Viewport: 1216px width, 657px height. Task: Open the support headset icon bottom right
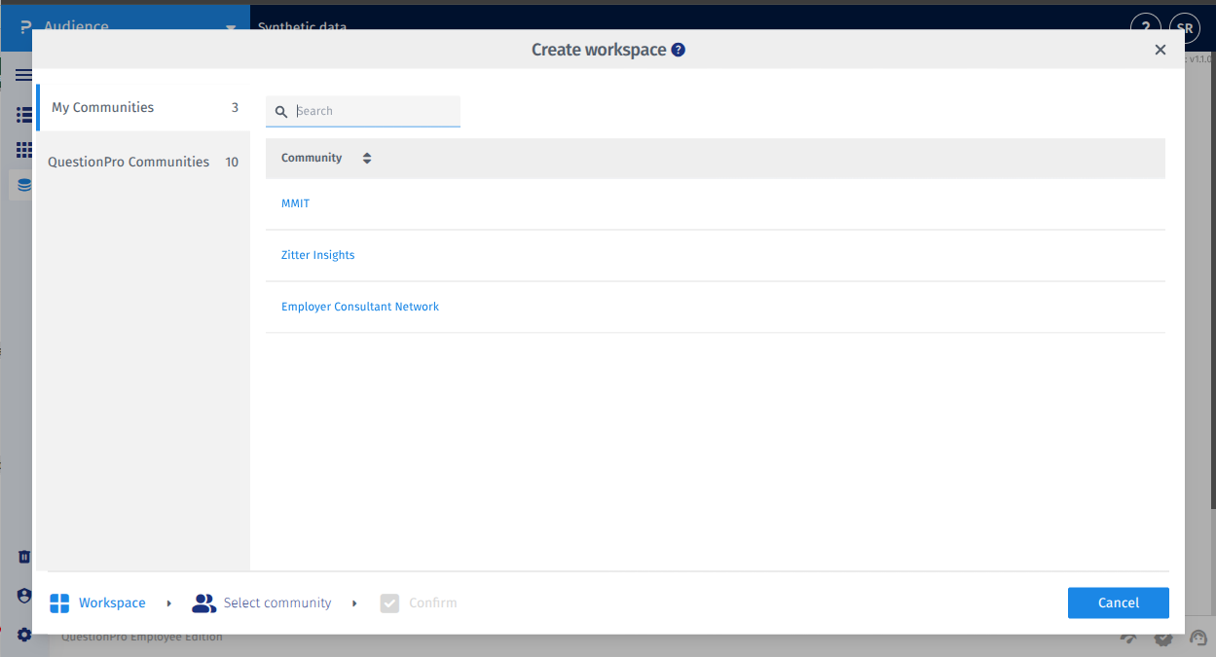coord(1198,639)
